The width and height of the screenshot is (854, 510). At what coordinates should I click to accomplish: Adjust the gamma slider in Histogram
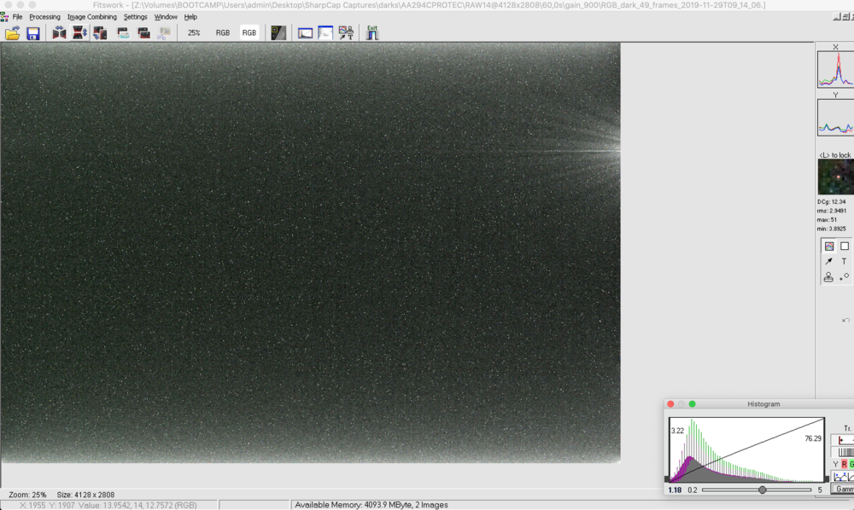point(763,490)
